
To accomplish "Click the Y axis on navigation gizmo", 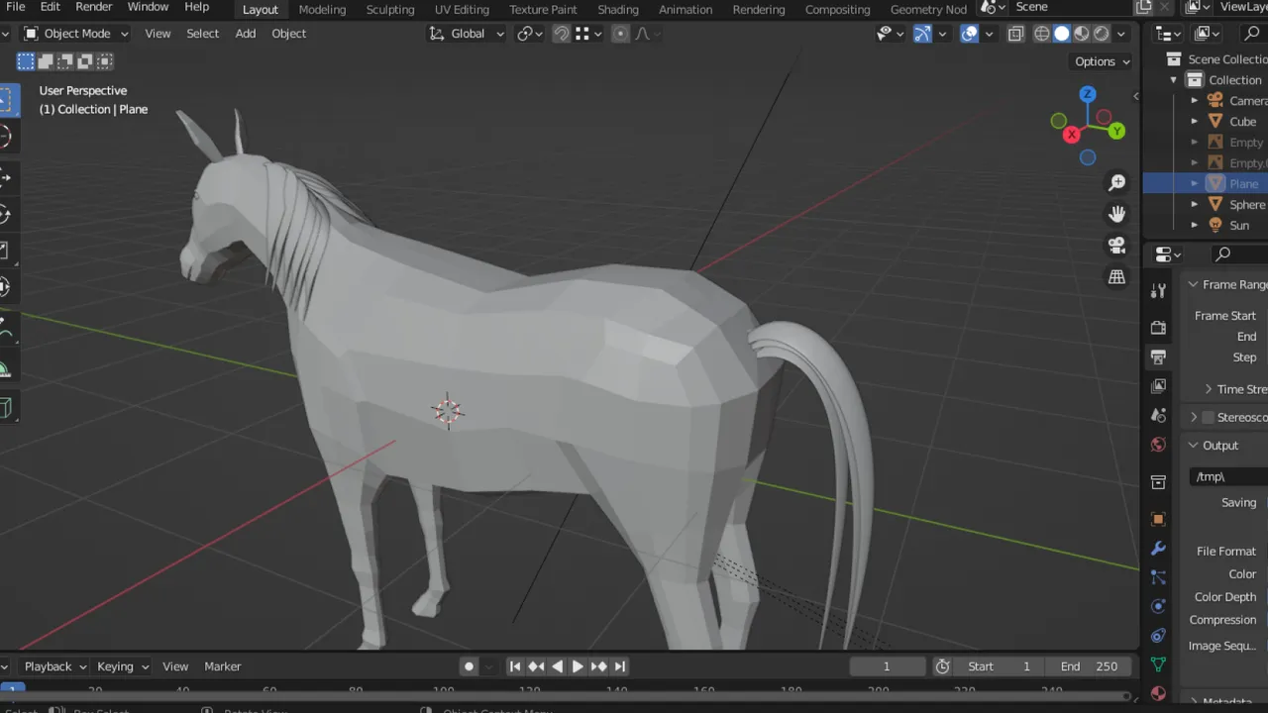I will (x=1116, y=131).
